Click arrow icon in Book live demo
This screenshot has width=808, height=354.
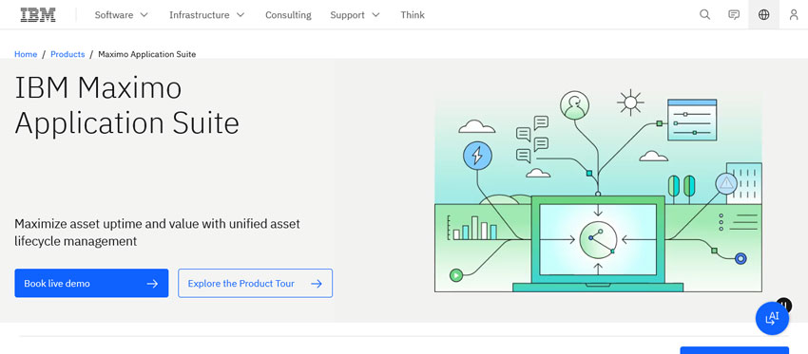[x=152, y=284]
